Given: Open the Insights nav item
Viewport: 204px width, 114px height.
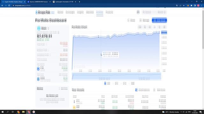Looking at the screenshot, I should click(x=80, y=12).
